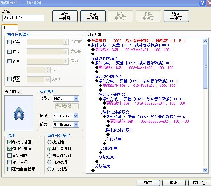The width and height of the screenshot is (211, 186).
Task: Select condition line 战斗音乐转换 == 1
Action: coord(128,45)
